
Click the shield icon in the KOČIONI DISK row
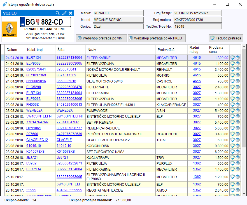pos(232,146)
